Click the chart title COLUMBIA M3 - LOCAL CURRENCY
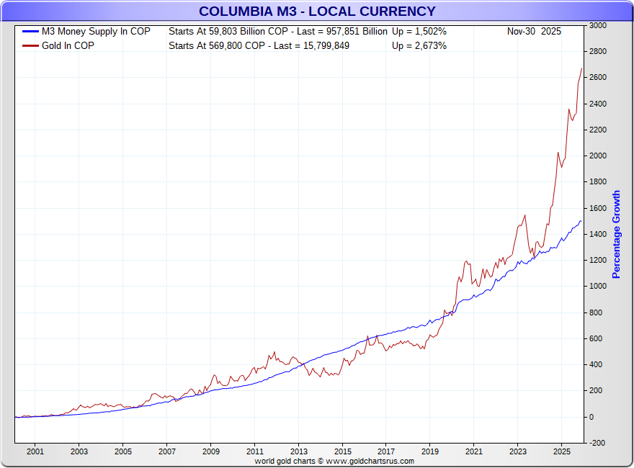This screenshot has height=468, width=634. point(317,12)
